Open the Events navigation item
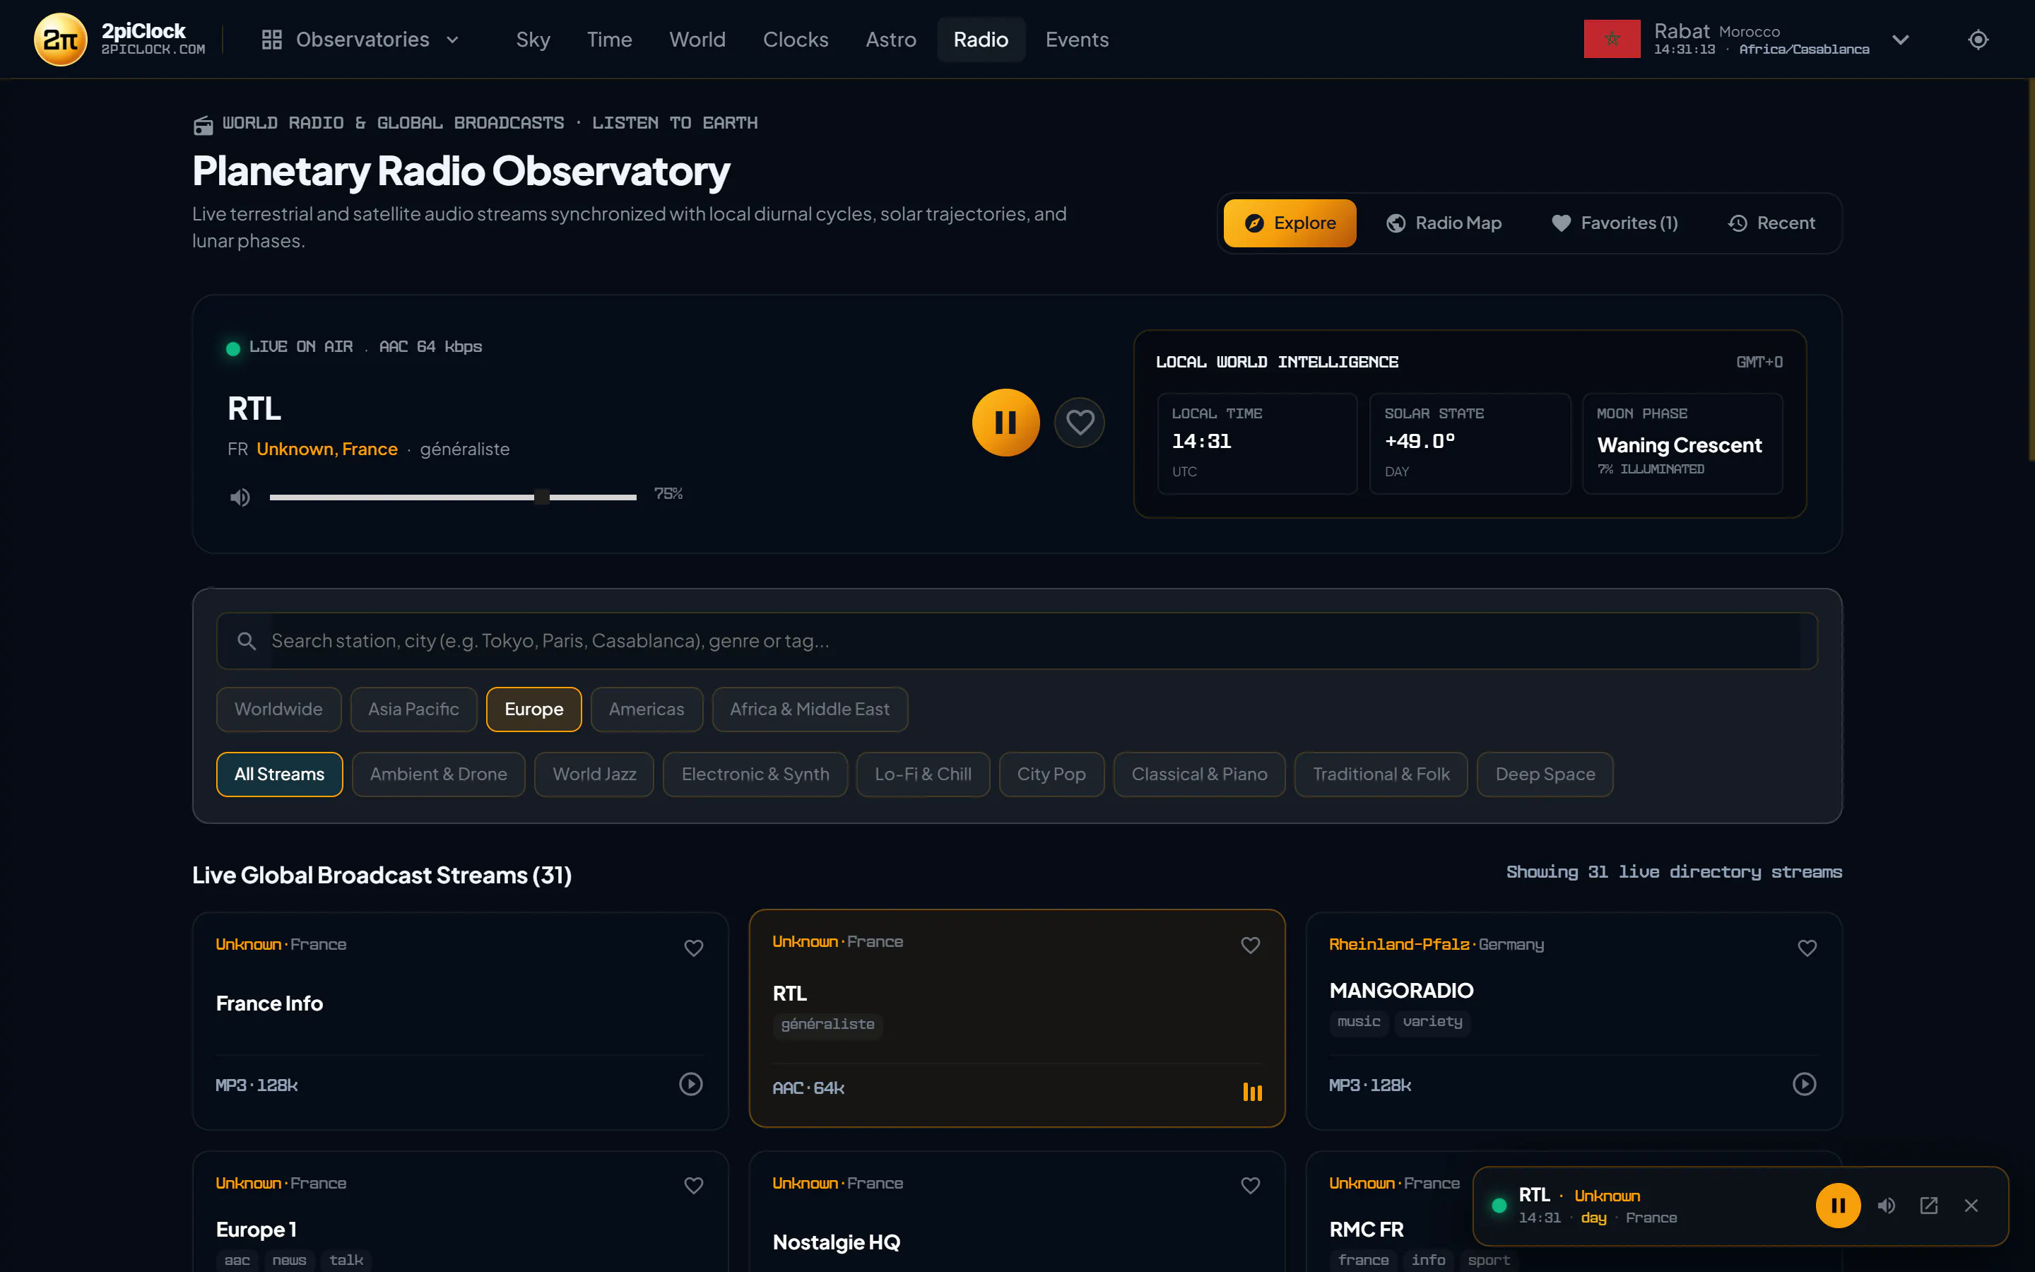The height and width of the screenshot is (1272, 2035). click(1076, 40)
